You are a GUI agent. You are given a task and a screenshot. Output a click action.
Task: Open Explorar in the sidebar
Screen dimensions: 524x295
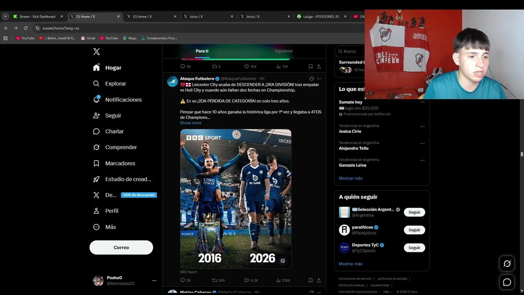[109, 84]
